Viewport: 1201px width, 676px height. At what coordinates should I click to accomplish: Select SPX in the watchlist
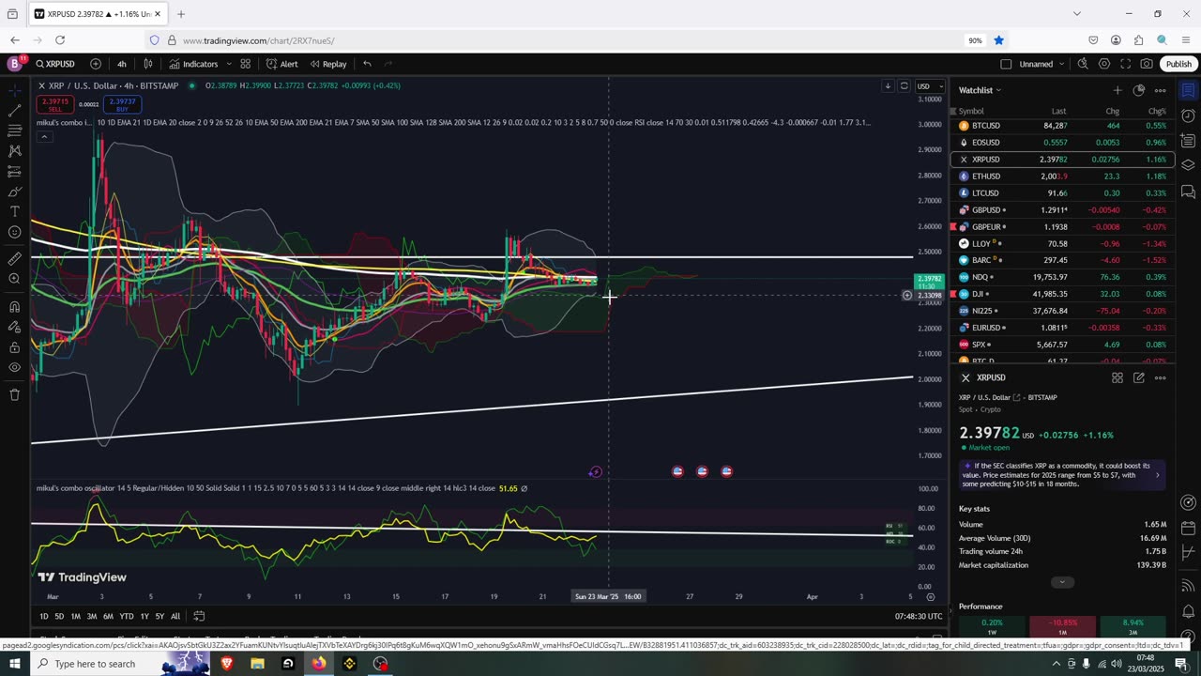point(1062,345)
